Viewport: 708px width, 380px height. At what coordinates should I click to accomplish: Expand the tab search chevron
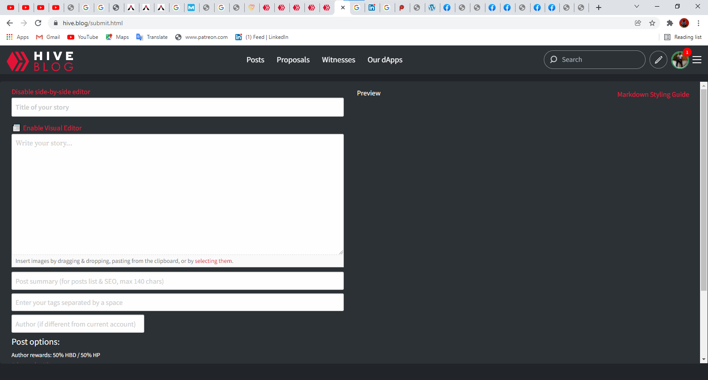pyautogui.click(x=637, y=7)
